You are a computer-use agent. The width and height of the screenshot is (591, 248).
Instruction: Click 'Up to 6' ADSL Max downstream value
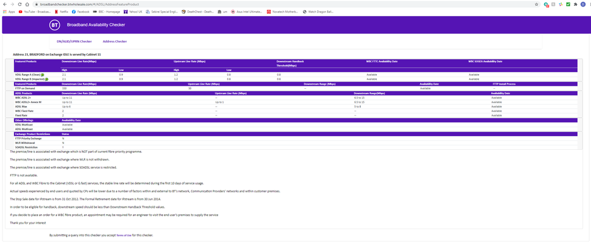pos(66,107)
